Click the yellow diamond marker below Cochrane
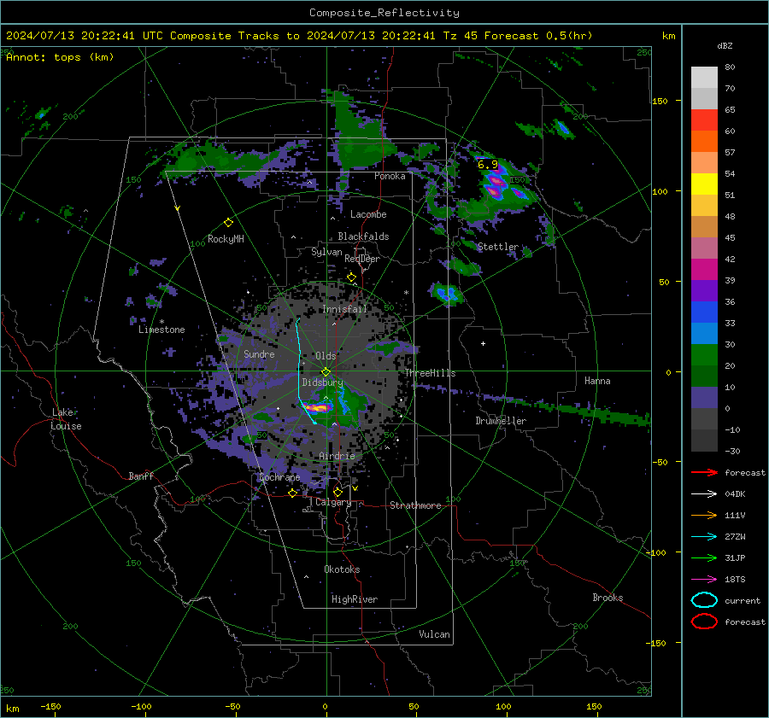 click(293, 493)
